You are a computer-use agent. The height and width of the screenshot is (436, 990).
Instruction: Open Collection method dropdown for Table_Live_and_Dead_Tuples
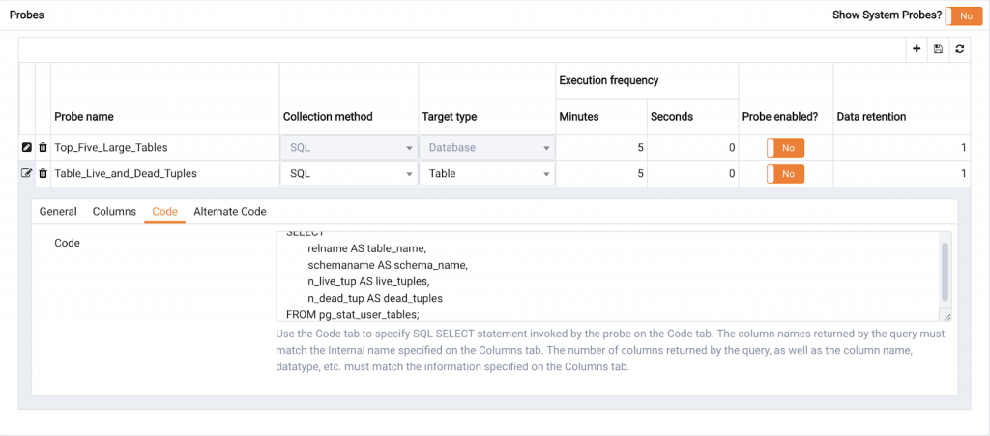(348, 174)
